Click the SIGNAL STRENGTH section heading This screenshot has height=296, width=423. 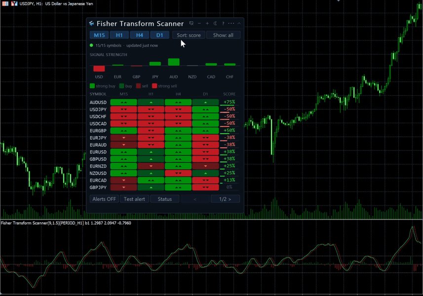pyautogui.click(x=109, y=55)
